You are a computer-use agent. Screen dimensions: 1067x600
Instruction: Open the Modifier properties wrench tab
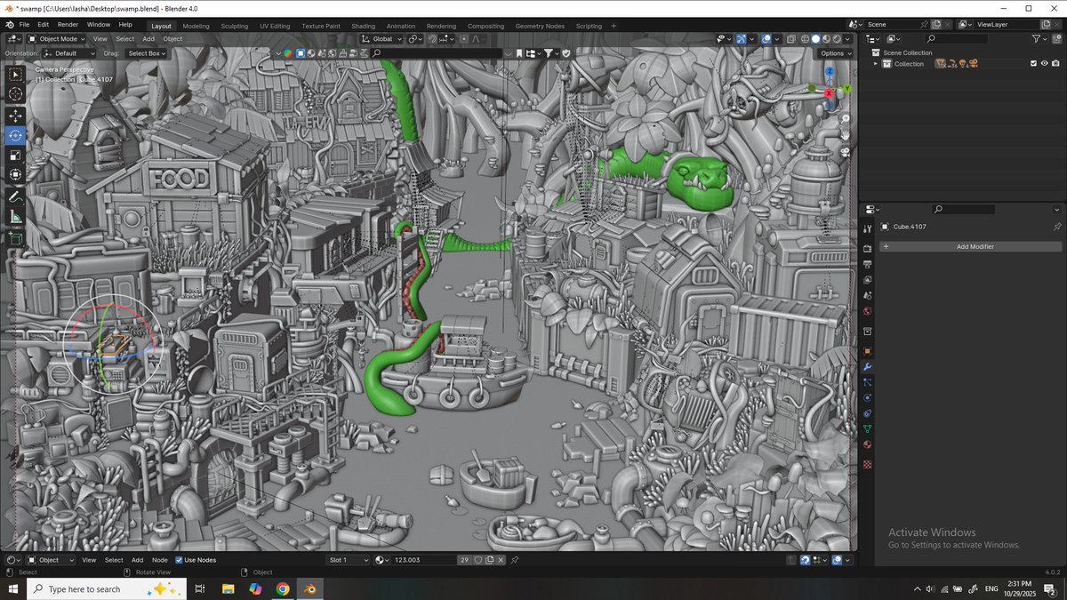click(x=868, y=367)
